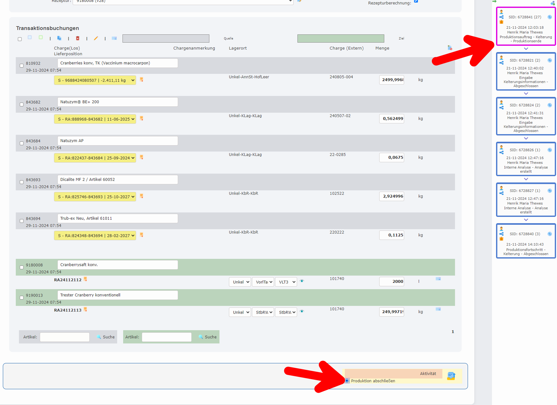Image resolution: width=557 pixels, height=405 pixels.
Task: Click the orange pencil edit icon
Action: tap(96, 38)
